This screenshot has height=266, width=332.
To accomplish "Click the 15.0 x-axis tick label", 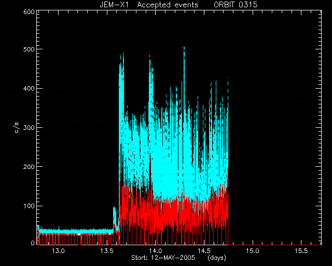I will tap(253, 251).
